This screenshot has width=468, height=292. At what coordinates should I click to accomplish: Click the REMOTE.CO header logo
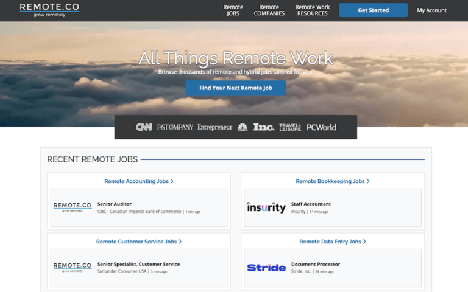(49, 10)
